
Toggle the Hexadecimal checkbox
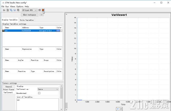[x=39, y=93]
